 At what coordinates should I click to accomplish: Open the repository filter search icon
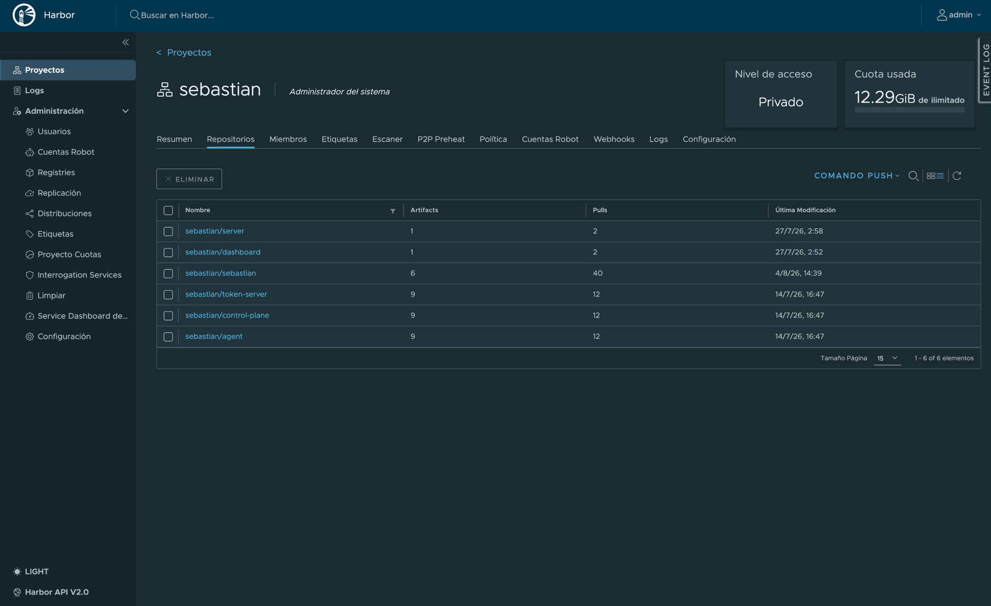(913, 176)
